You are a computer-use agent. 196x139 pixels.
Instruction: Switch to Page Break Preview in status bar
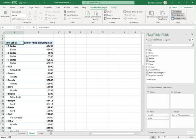165,137
